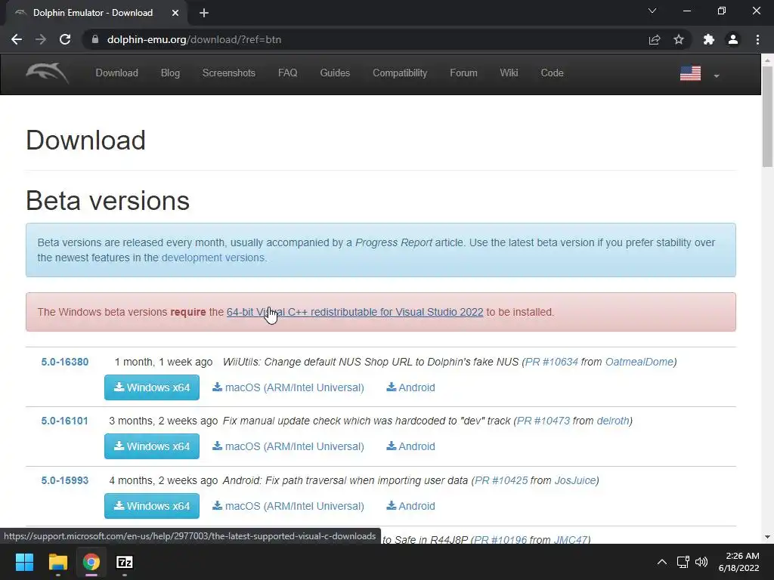The image size is (774, 580).
Task: Open PR #10634 link
Action: tap(551, 362)
